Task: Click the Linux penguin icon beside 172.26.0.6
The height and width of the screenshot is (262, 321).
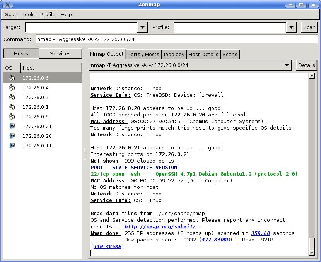Action: pyautogui.click(x=12, y=78)
